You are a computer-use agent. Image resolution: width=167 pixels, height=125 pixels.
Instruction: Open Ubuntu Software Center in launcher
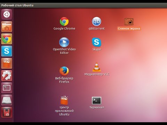tap(7, 64)
